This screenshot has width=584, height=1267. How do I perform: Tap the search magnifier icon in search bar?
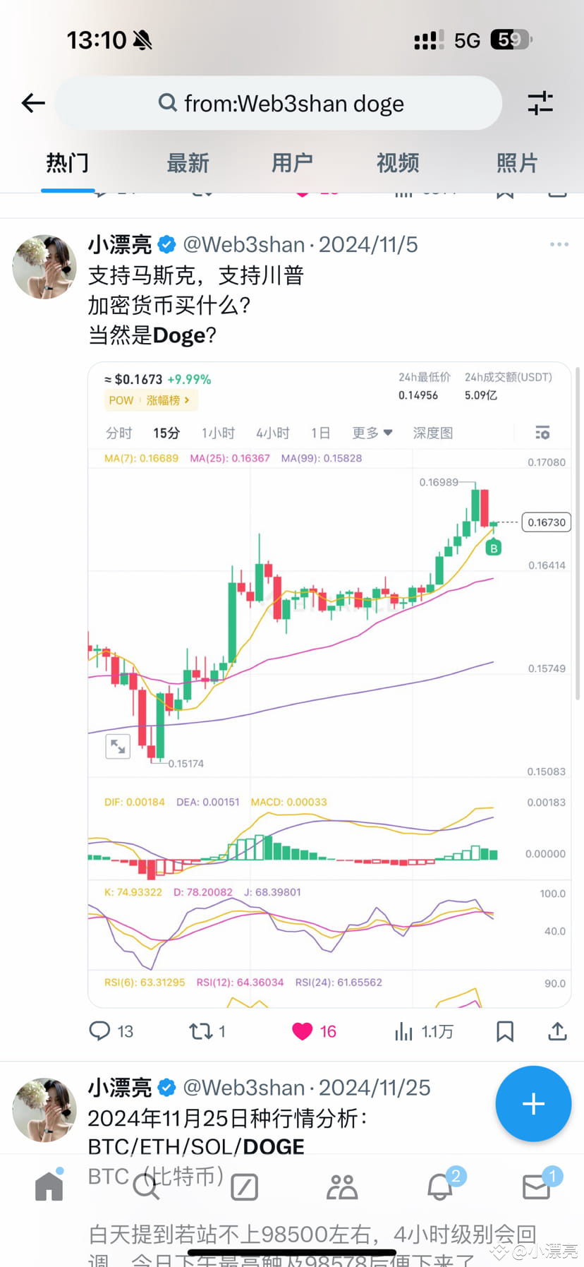pyautogui.click(x=167, y=103)
